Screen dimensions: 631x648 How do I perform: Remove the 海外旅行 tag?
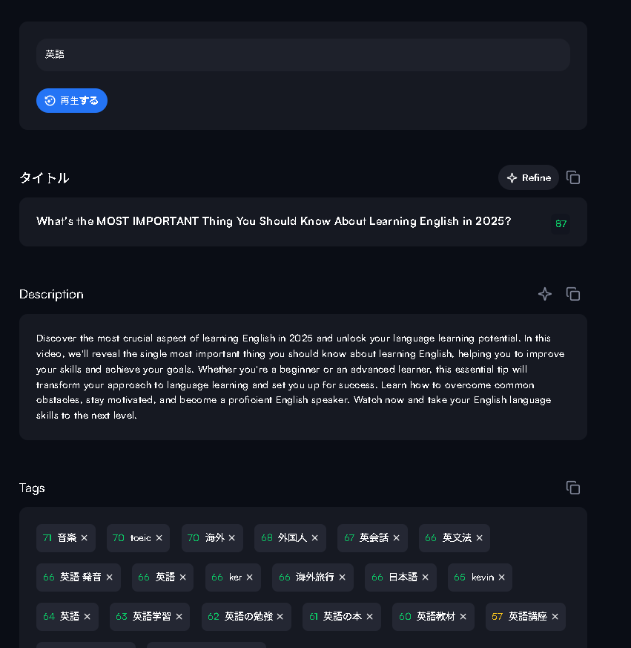pos(343,577)
